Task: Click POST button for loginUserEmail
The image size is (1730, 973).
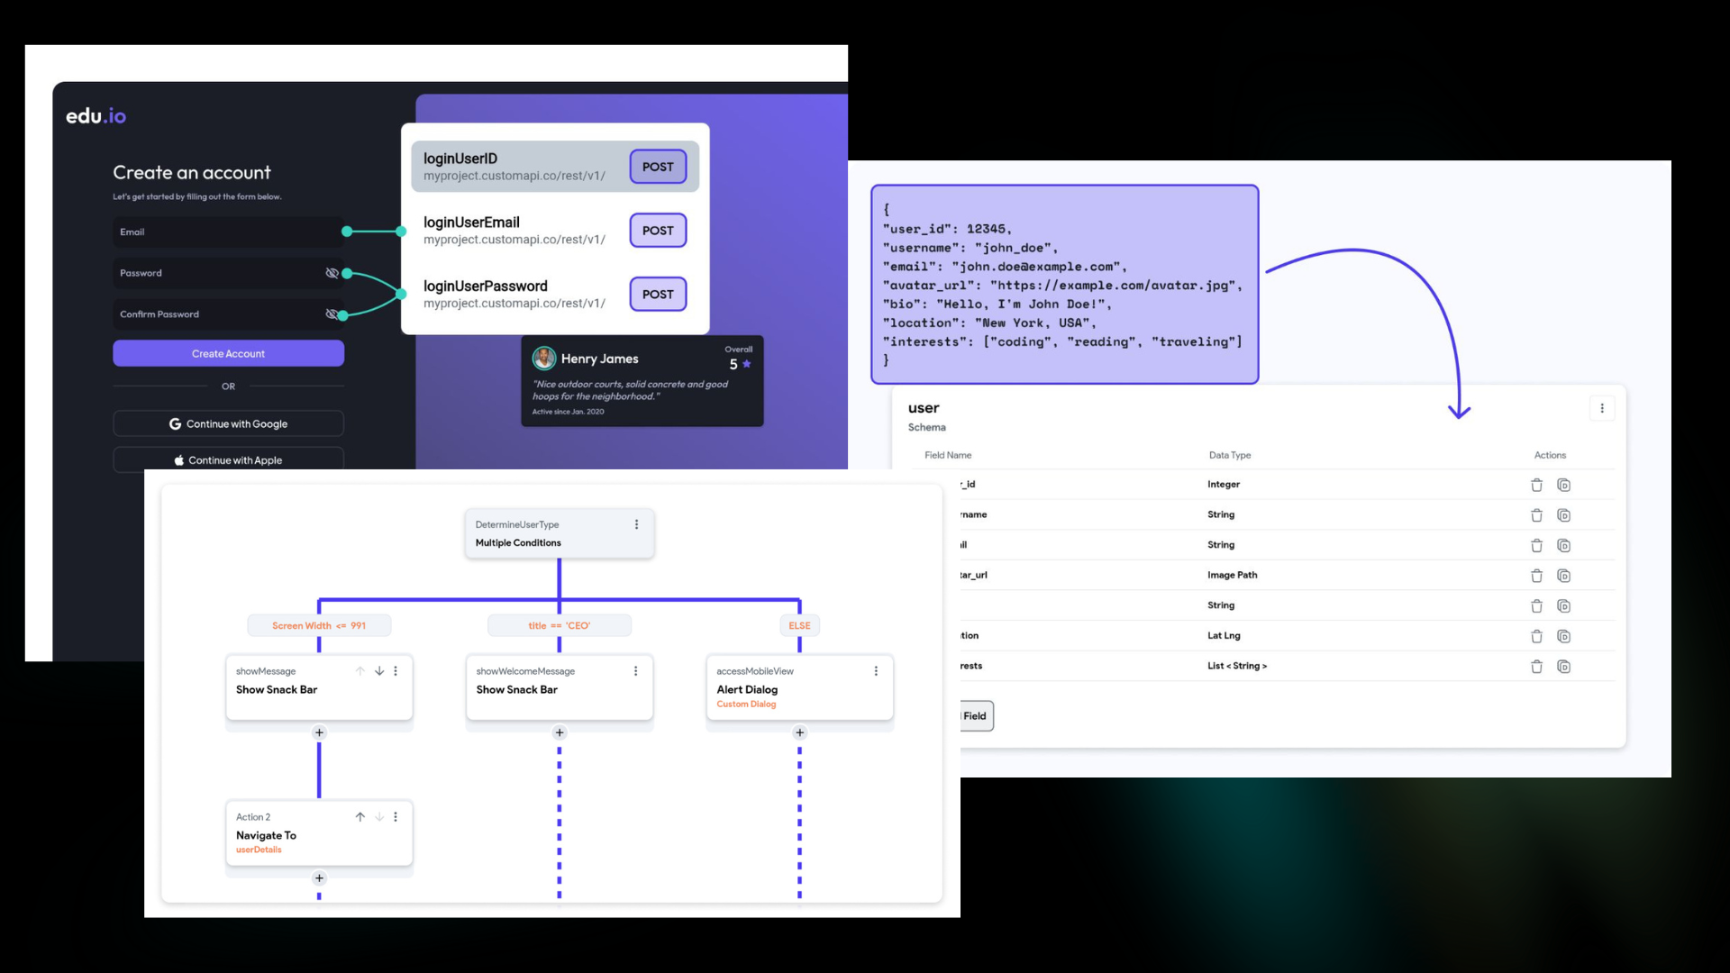Action: [658, 231]
